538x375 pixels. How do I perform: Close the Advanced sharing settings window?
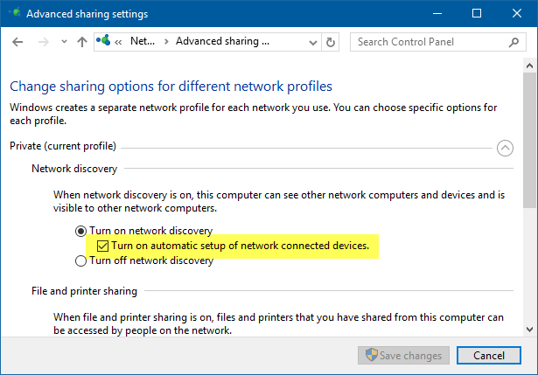(x=517, y=13)
